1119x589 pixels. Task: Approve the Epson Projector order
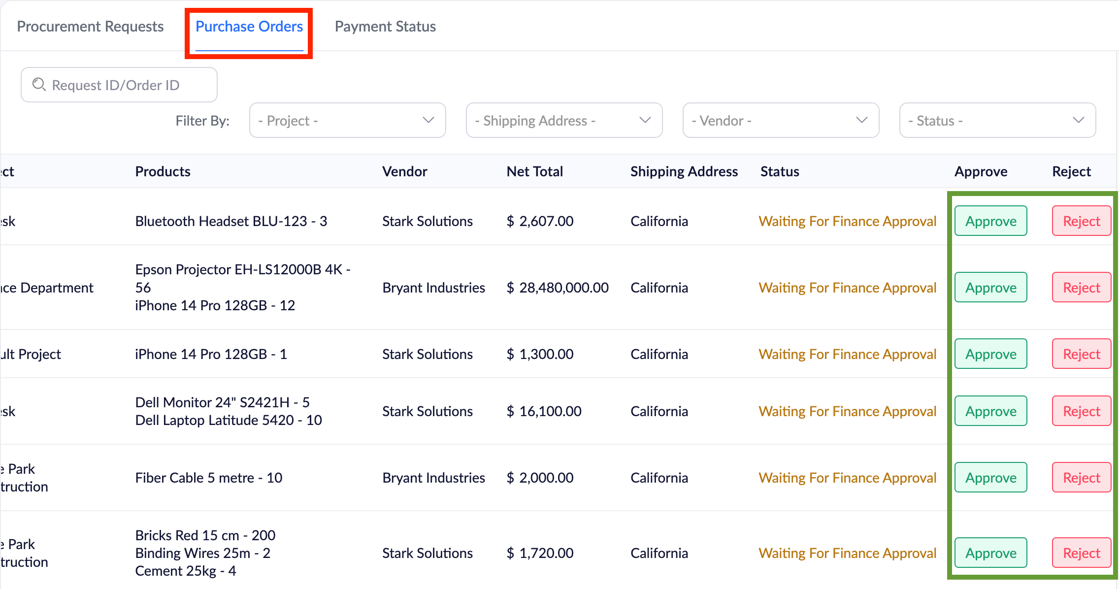tap(990, 288)
